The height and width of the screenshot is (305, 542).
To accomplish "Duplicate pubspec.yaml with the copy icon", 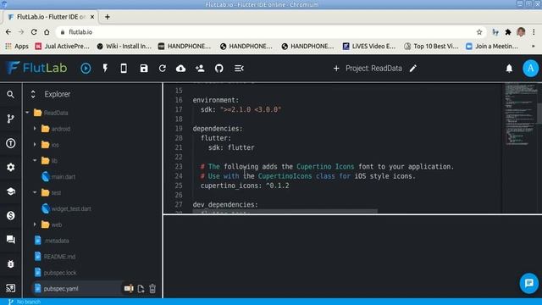I will pyautogui.click(x=141, y=288).
